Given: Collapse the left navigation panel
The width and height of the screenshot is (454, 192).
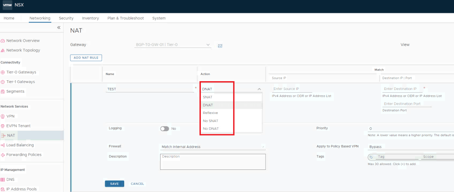Looking at the screenshot, I should click(59, 28).
